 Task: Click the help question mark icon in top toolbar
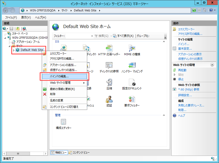[x=211, y=10]
